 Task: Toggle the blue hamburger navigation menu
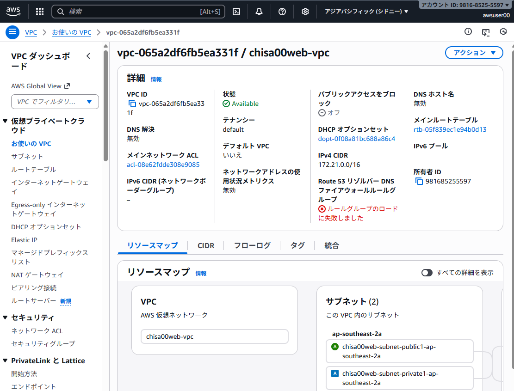pyautogui.click(x=12, y=32)
